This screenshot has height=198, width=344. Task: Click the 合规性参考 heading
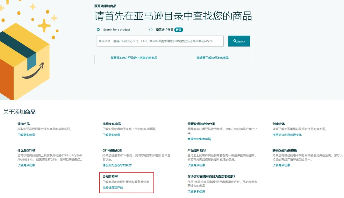point(110,177)
